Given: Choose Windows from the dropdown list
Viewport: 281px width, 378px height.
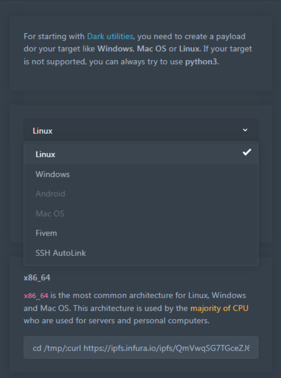Looking at the screenshot, I should [53, 174].
